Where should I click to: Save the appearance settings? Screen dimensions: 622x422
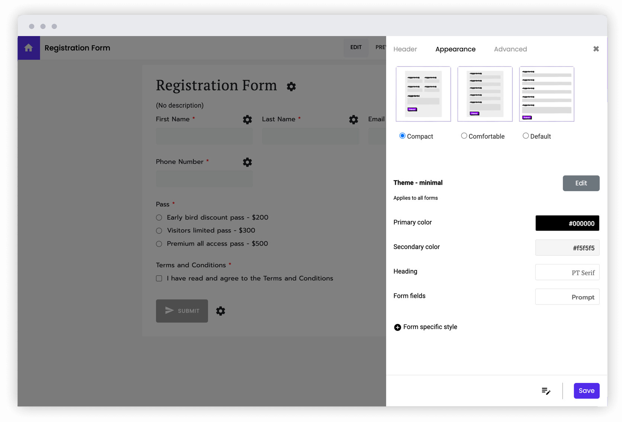[x=587, y=391]
